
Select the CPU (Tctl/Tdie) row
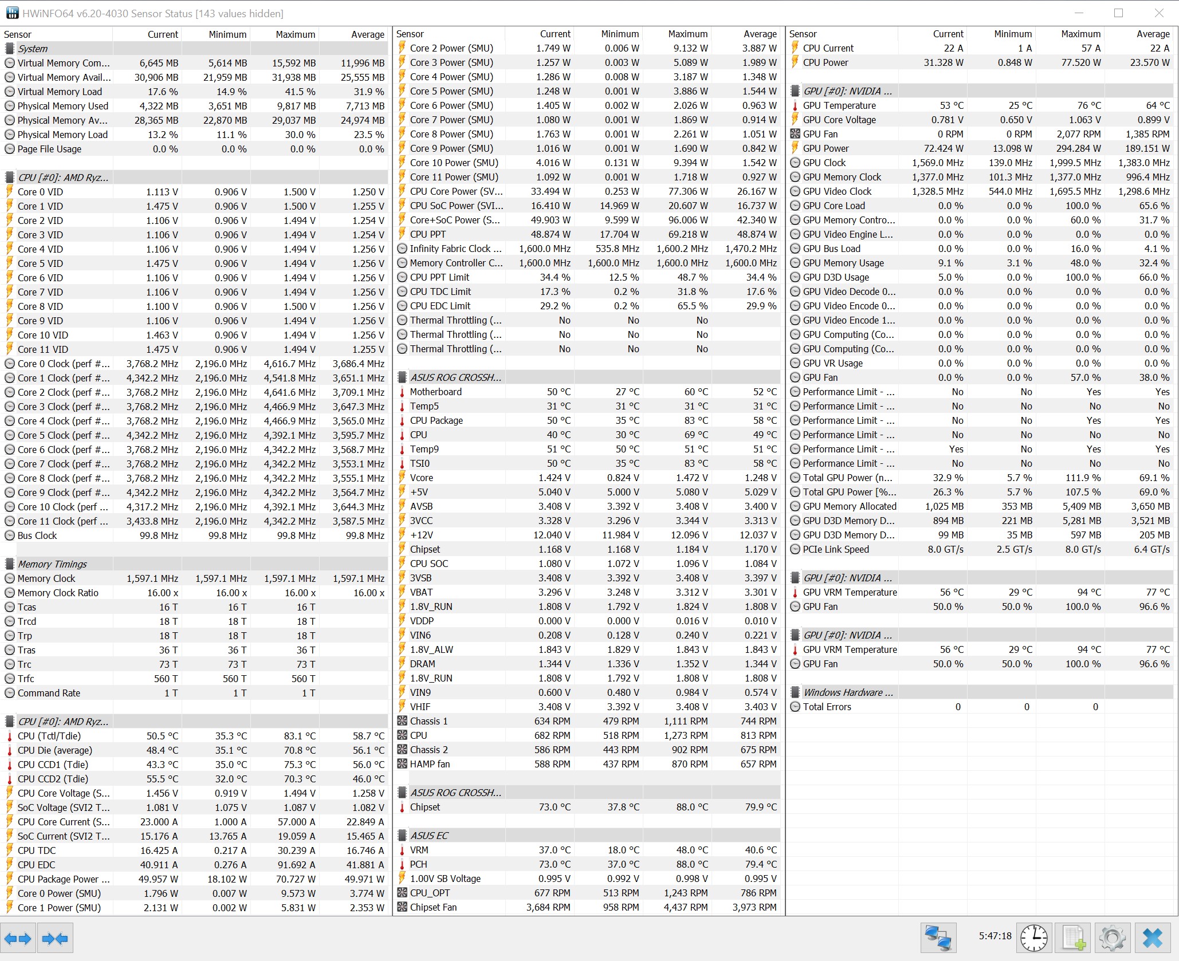coord(49,736)
